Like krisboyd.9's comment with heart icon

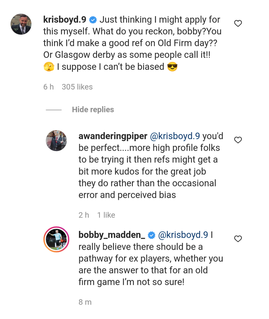click(x=238, y=24)
